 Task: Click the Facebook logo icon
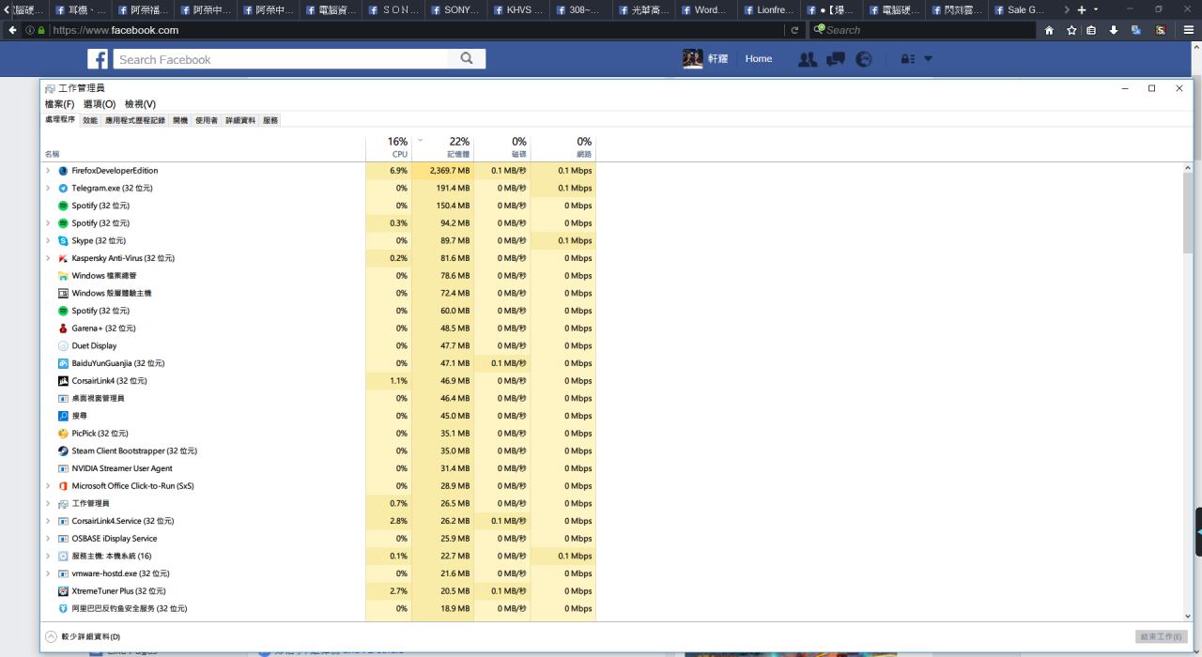pyautogui.click(x=98, y=59)
